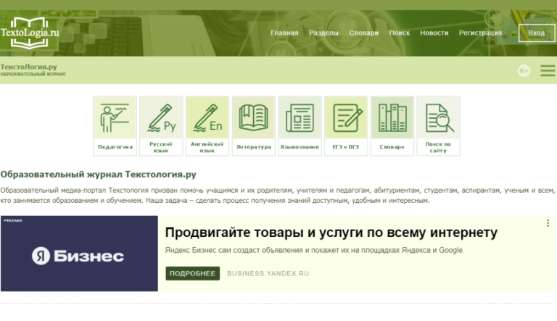Open Словари in the top navigation

(364, 33)
